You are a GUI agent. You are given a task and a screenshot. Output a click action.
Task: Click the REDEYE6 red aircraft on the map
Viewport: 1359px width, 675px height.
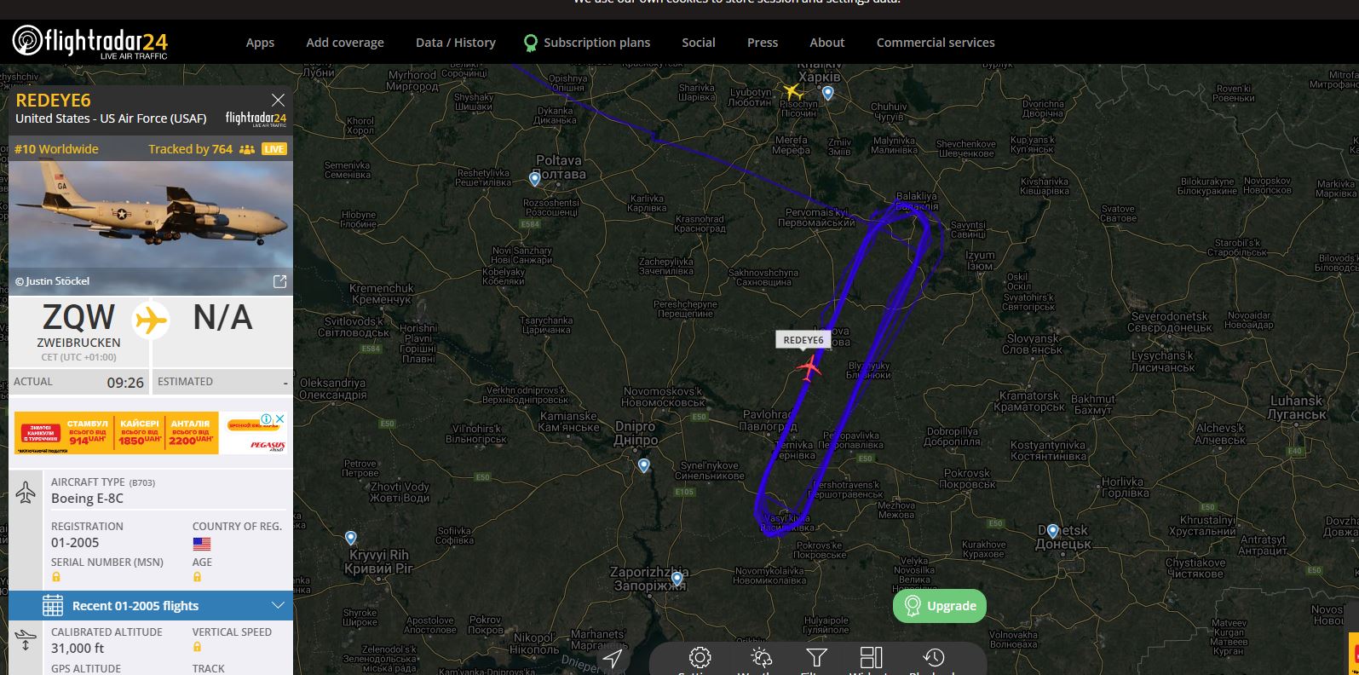pyautogui.click(x=809, y=368)
